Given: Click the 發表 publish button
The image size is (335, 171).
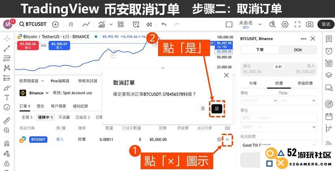Looking at the screenshot, I should [x=326, y=24].
